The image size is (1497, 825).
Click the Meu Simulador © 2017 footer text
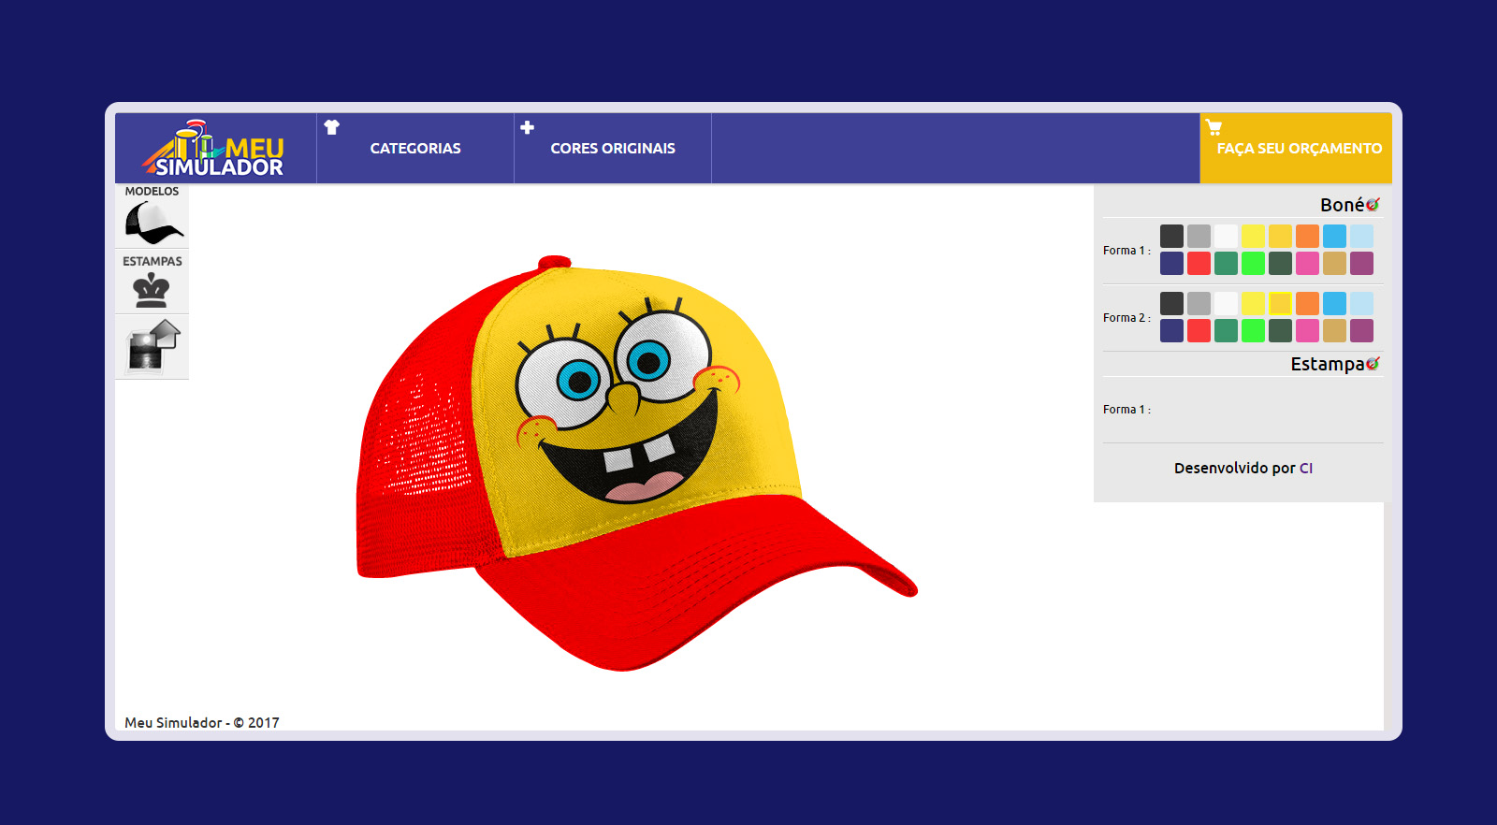[x=202, y=722]
